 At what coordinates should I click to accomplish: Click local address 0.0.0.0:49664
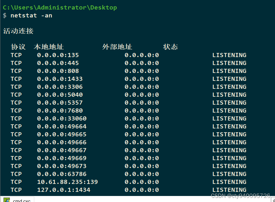pyautogui.click(x=62, y=127)
